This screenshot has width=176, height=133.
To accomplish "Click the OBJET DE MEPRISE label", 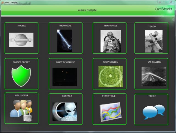I will pos(65,62).
